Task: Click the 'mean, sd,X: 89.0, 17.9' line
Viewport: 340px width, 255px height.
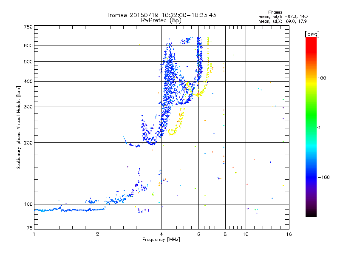Action: (282, 22)
